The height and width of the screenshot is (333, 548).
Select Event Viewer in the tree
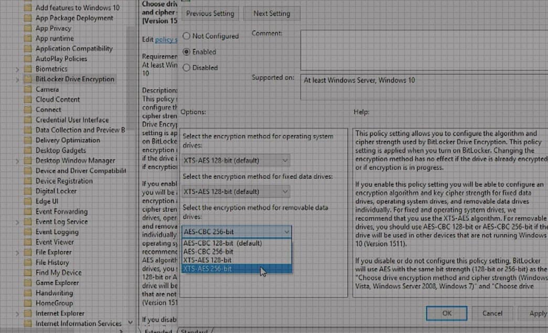[55, 242]
